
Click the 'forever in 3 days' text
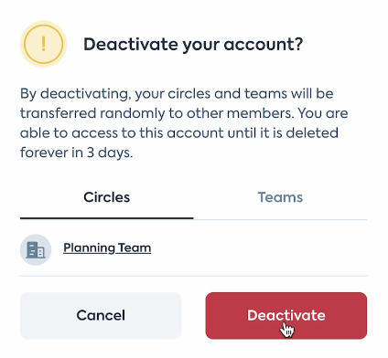tap(76, 153)
